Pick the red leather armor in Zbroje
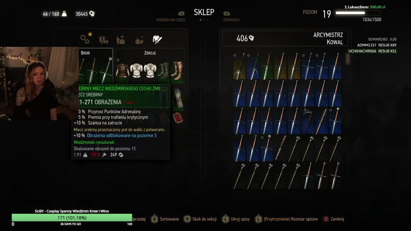411x231 pixels. point(122,70)
